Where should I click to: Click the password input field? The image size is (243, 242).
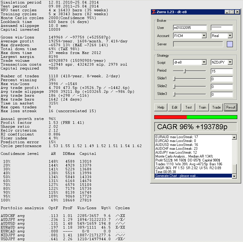(x=221, y=28)
